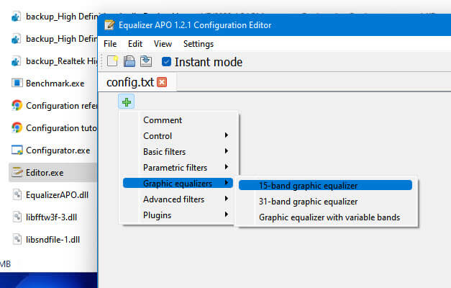Close the config.txt tab with red X
The image size is (451, 288).
[162, 82]
